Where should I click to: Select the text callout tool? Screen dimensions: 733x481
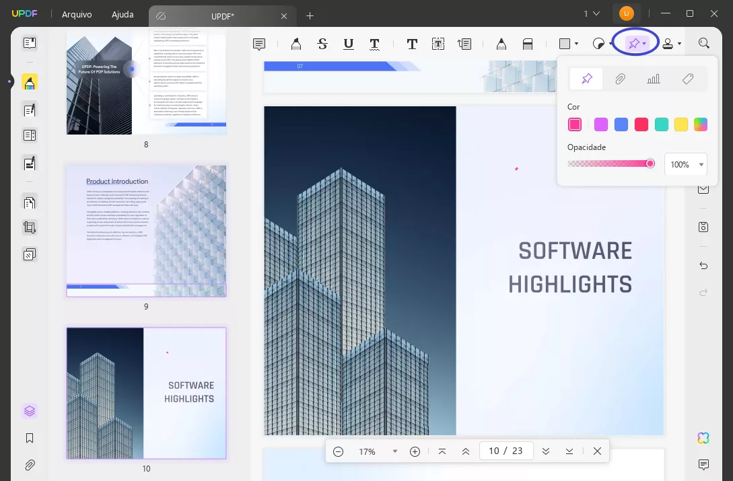pos(464,44)
